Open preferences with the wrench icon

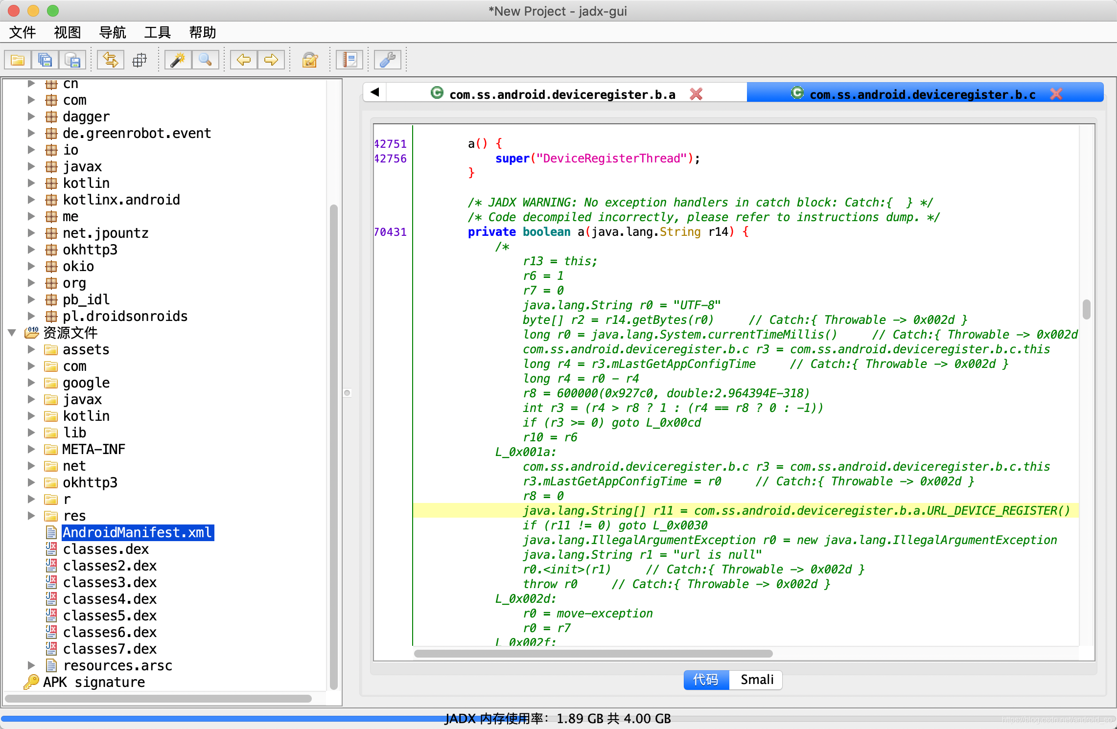387,60
